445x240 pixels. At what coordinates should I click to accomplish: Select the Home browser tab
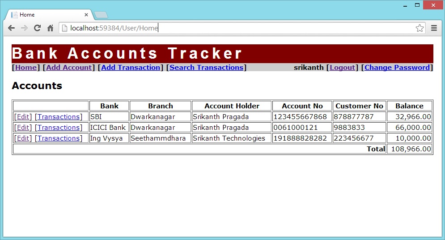(x=48, y=15)
